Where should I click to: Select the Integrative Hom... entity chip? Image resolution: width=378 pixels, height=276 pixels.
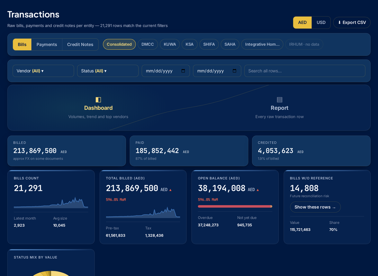click(x=262, y=44)
